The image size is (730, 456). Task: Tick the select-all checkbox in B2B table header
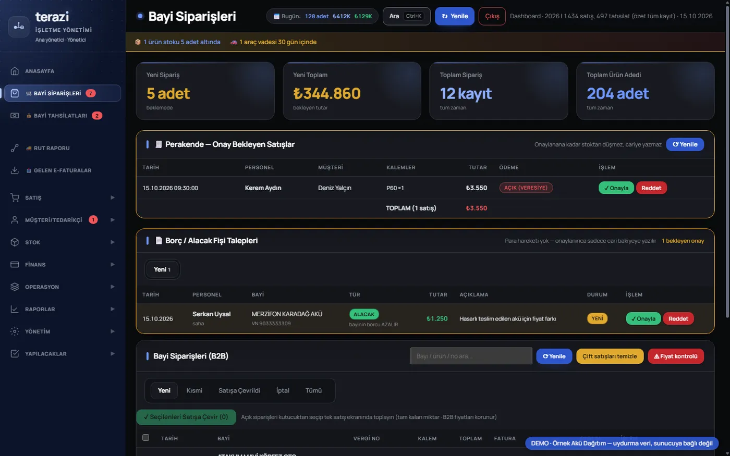[x=146, y=438]
